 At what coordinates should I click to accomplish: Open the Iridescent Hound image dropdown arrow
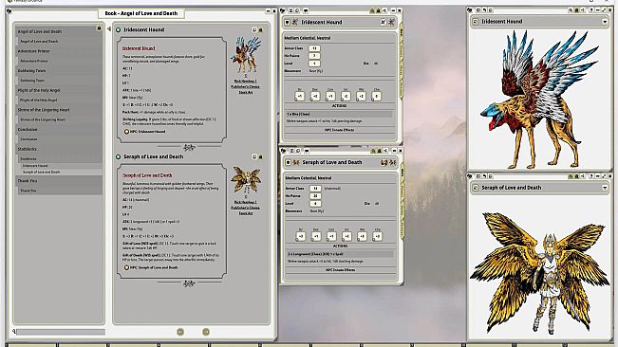605,22
